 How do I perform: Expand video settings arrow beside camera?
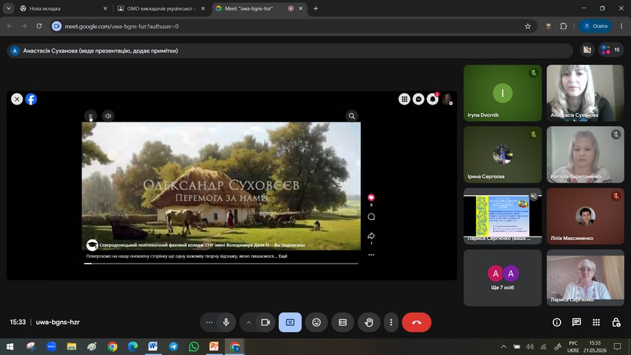click(248, 322)
